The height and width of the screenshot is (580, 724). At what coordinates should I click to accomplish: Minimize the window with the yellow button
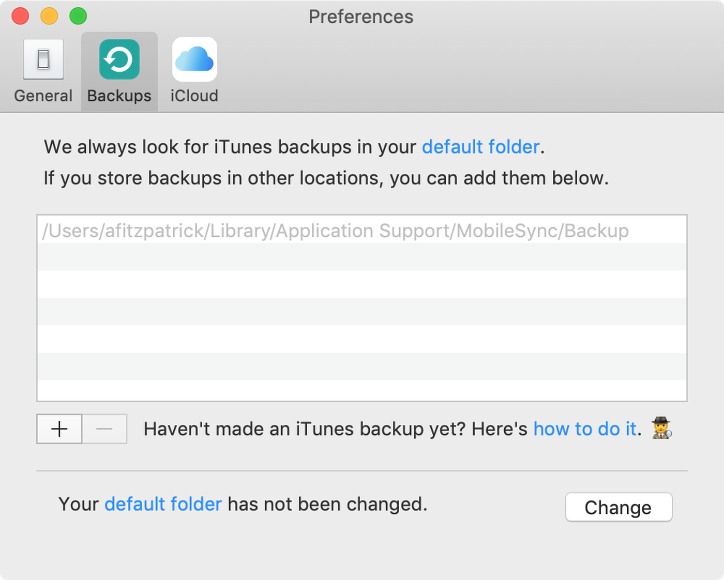49,16
